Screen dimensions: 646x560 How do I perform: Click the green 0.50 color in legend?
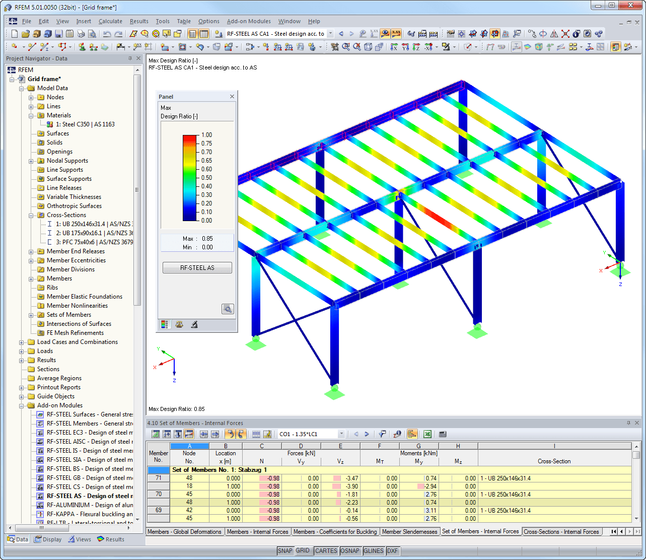(x=190, y=178)
